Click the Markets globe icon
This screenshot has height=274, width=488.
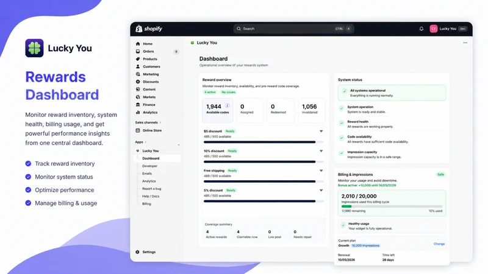click(138, 97)
